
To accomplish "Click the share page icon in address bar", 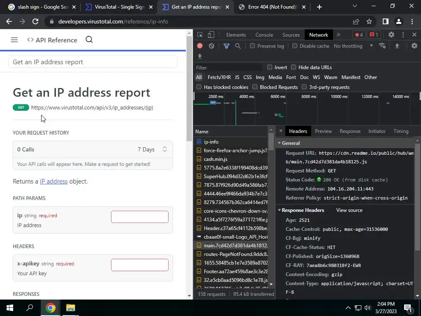I will (356, 21).
